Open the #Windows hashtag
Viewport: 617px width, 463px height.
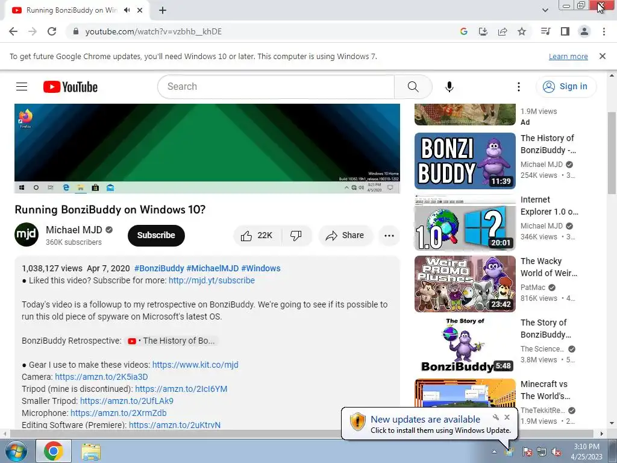point(260,268)
